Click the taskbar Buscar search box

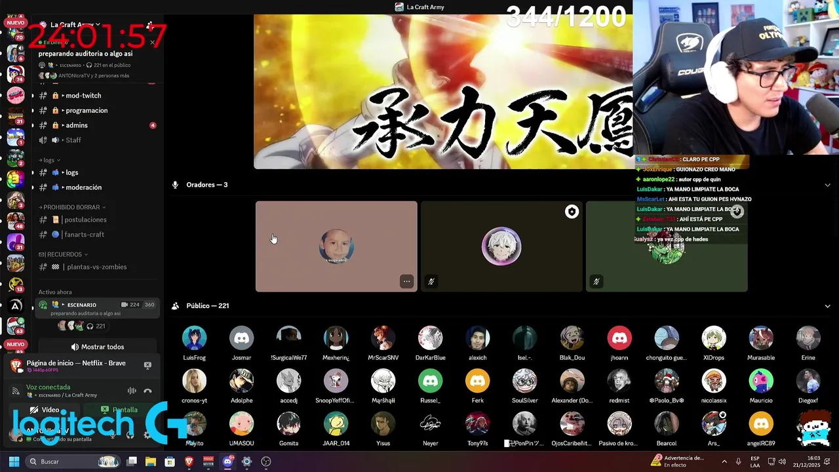point(74,462)
